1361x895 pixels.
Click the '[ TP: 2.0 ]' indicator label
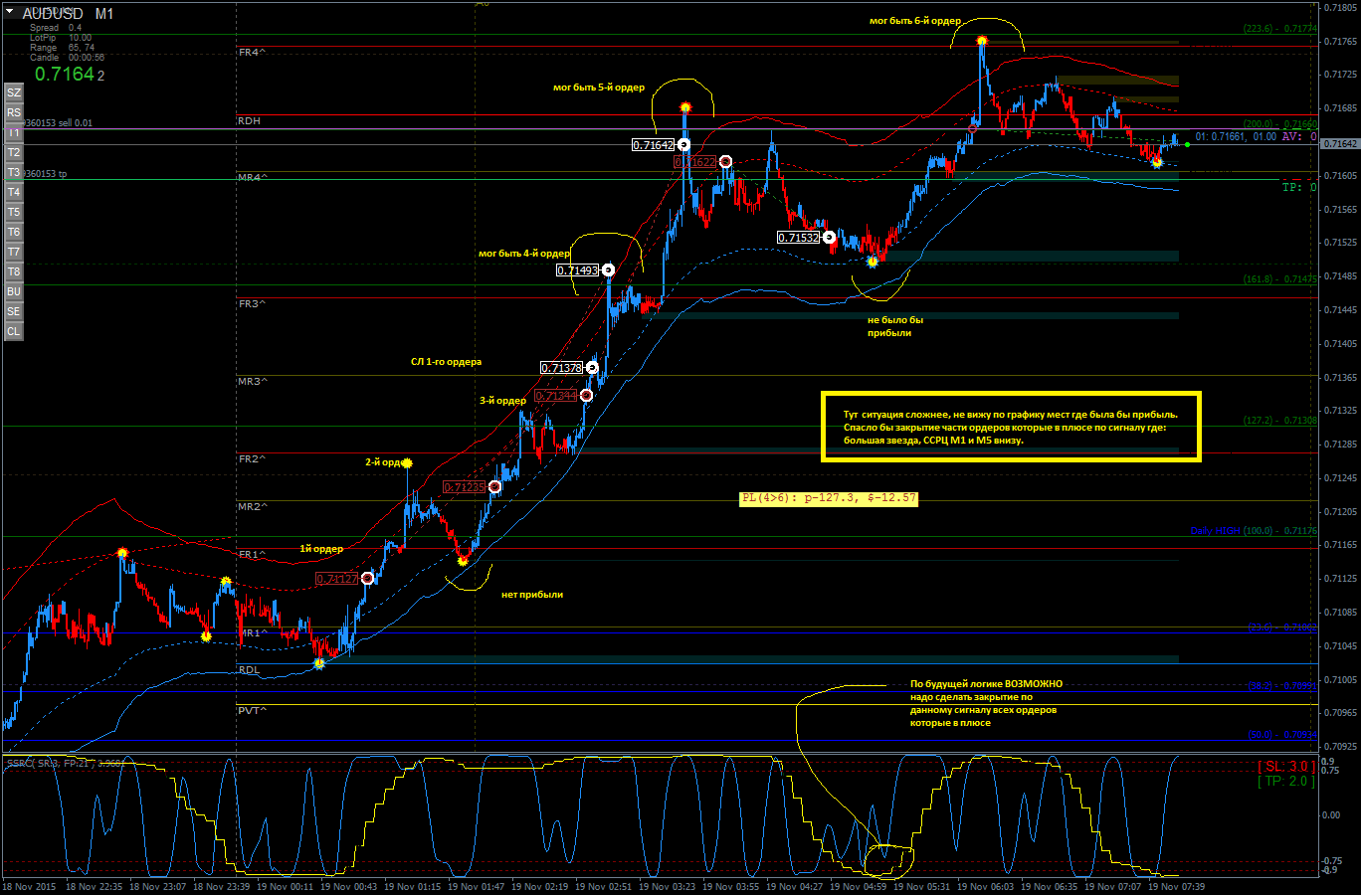coord(1286,782)
